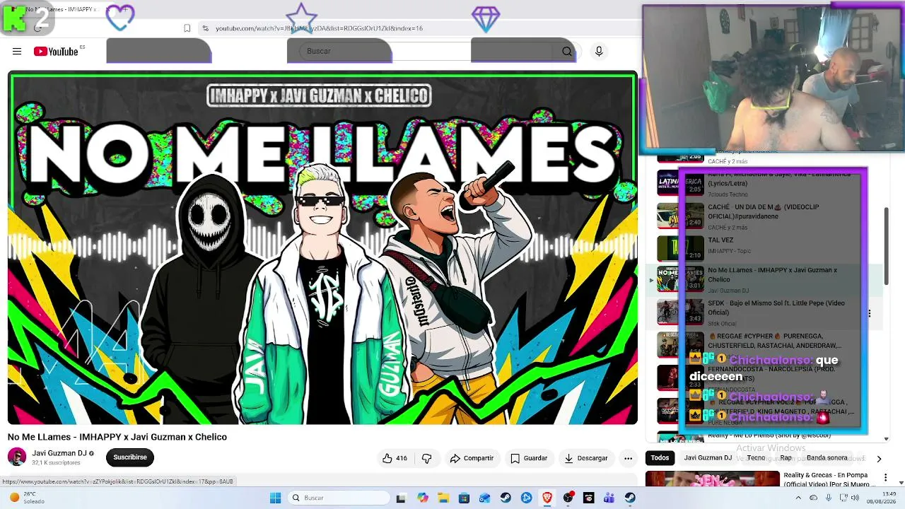Open the Reality & Grecas video thumbnail

pyautogui.click(x=713, y=479)
